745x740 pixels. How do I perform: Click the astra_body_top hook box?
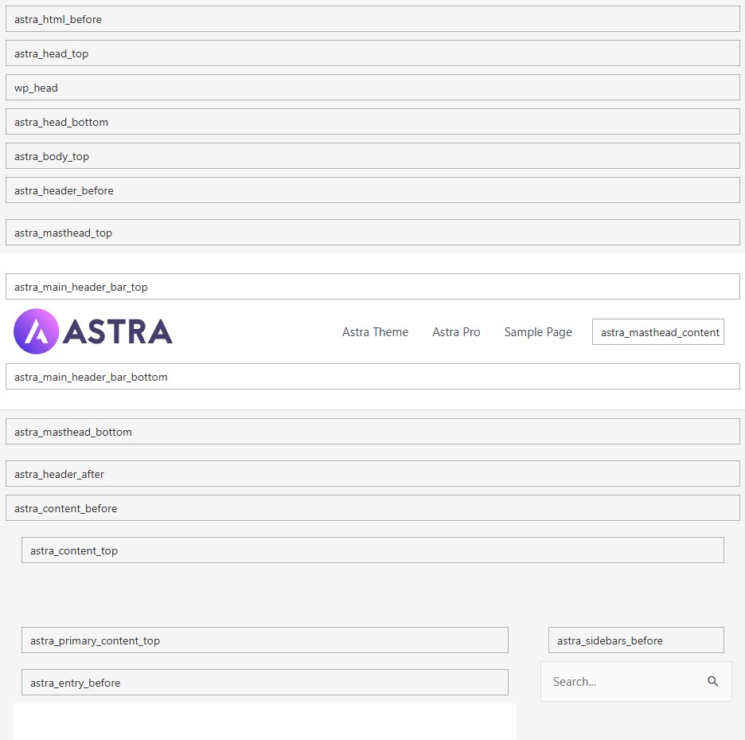pos(372,156)
